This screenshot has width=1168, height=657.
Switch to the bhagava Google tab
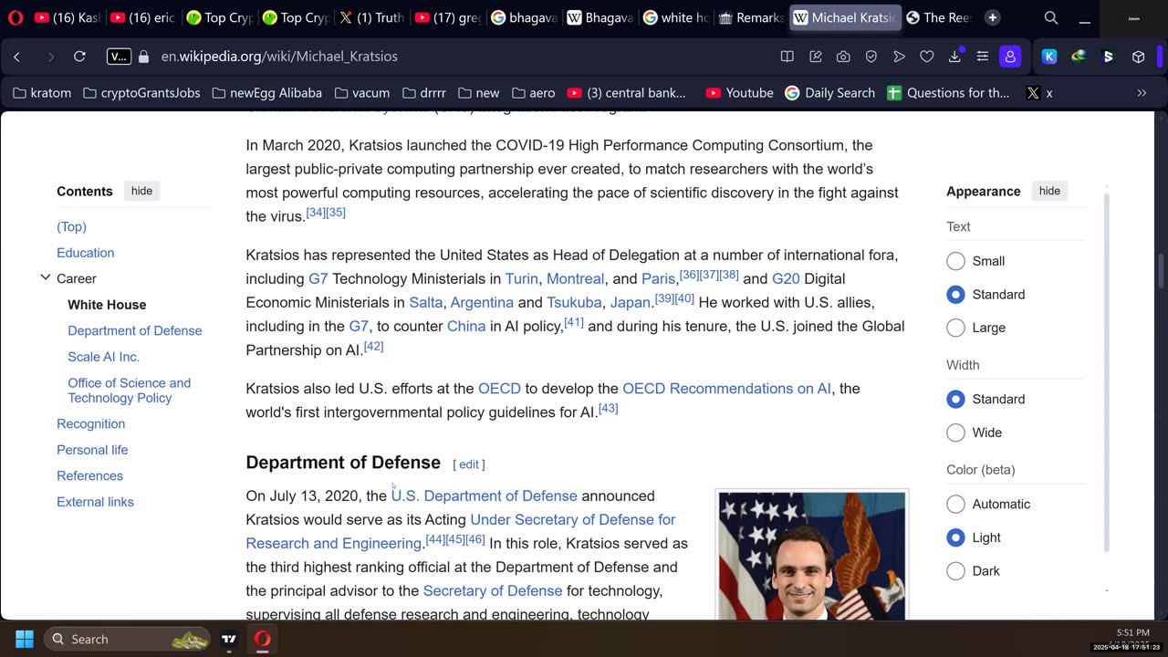click(x=523, y=17)
